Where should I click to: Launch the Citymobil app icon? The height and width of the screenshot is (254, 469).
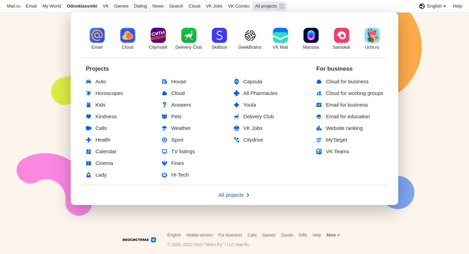click(x=158, y=35)
